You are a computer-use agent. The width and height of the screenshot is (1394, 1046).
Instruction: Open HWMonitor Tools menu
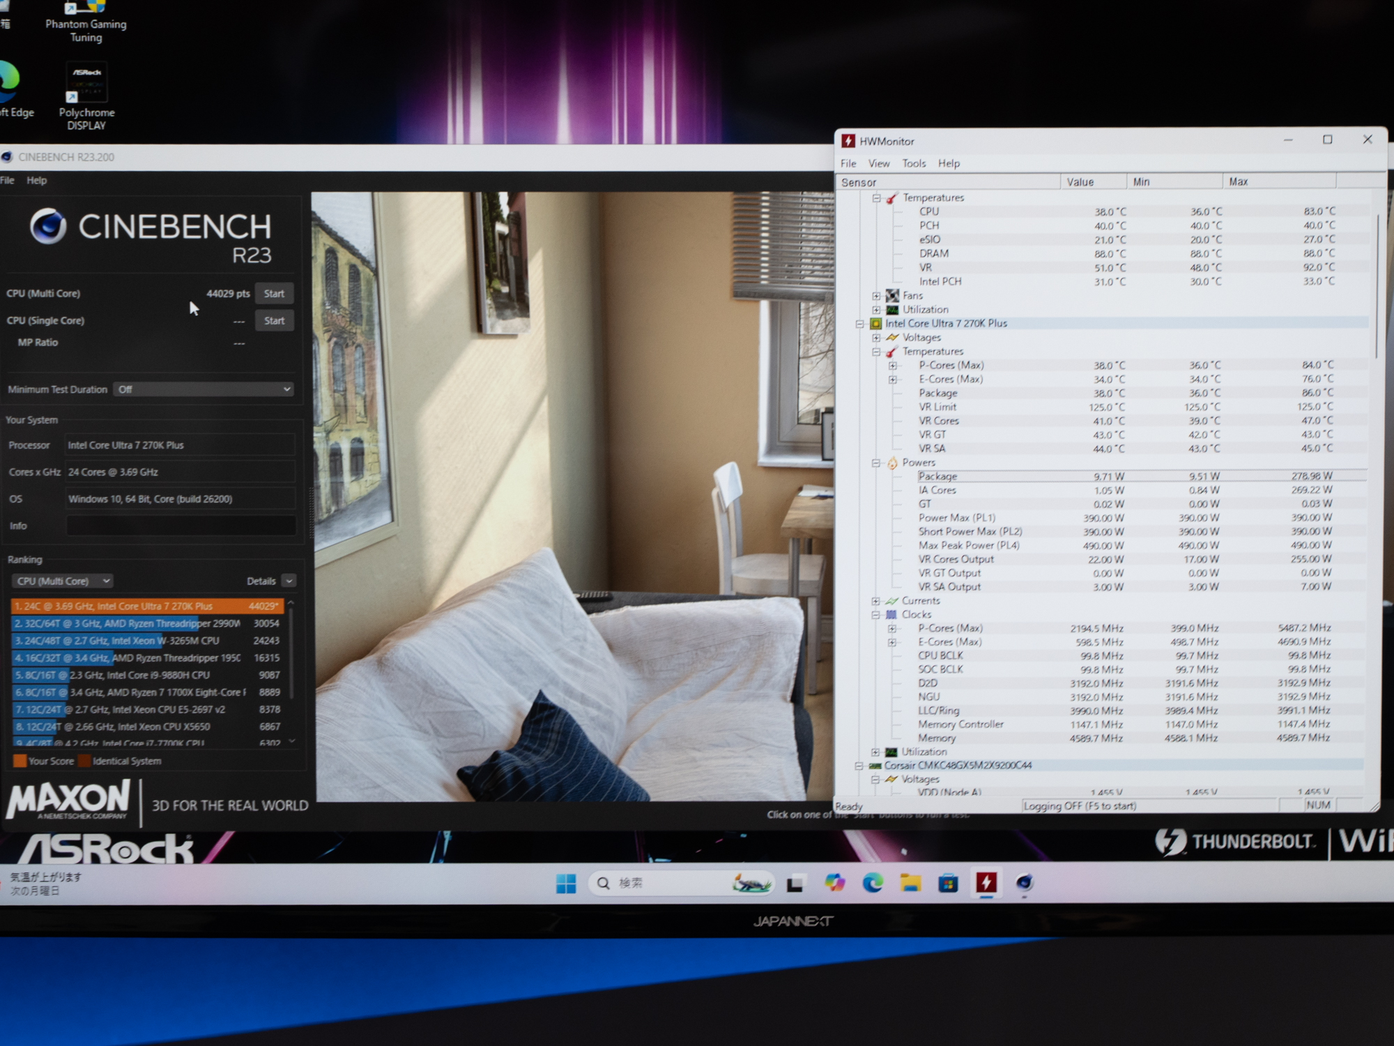pyautogui.click(x=914, y=163)
